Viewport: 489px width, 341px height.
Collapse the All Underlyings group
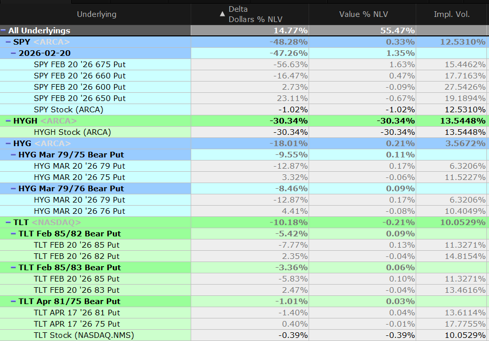(3, 31)
